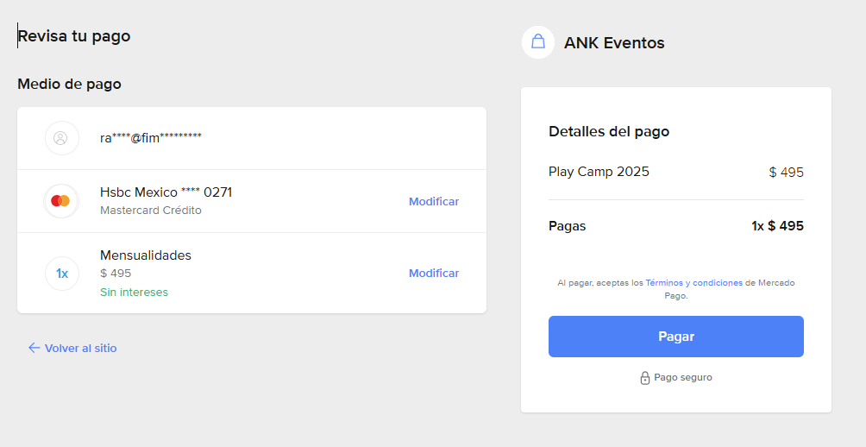Click the Revisa tu pago heading
866x447 pixels.
pos(74,36)
